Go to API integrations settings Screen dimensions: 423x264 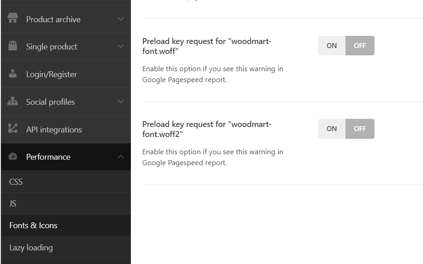point(54,129)
